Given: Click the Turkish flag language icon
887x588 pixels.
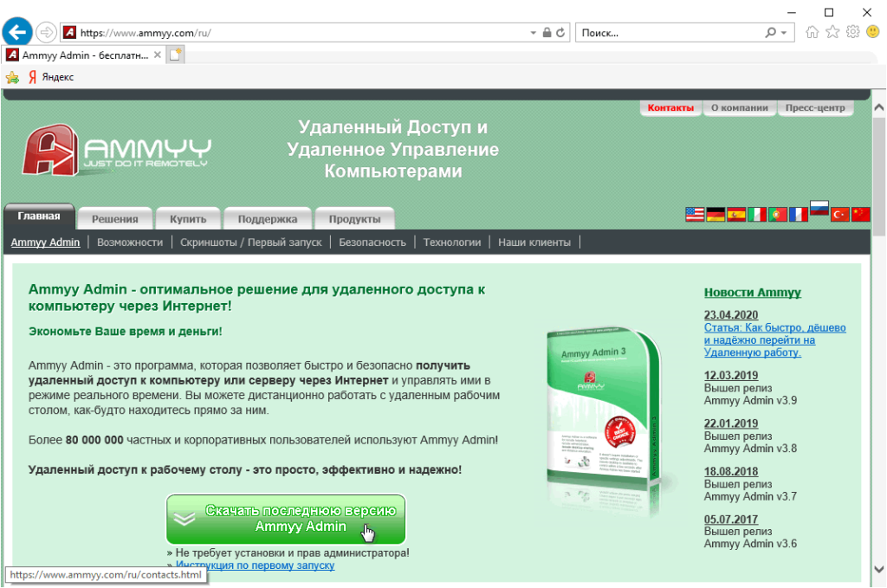Looking at the screenshot, I should click(839, 214).
